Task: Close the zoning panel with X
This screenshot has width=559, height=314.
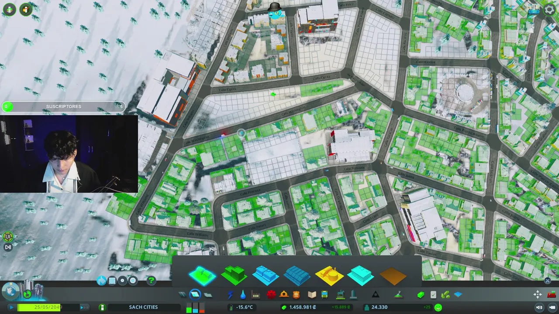Action: click(548, 281)
